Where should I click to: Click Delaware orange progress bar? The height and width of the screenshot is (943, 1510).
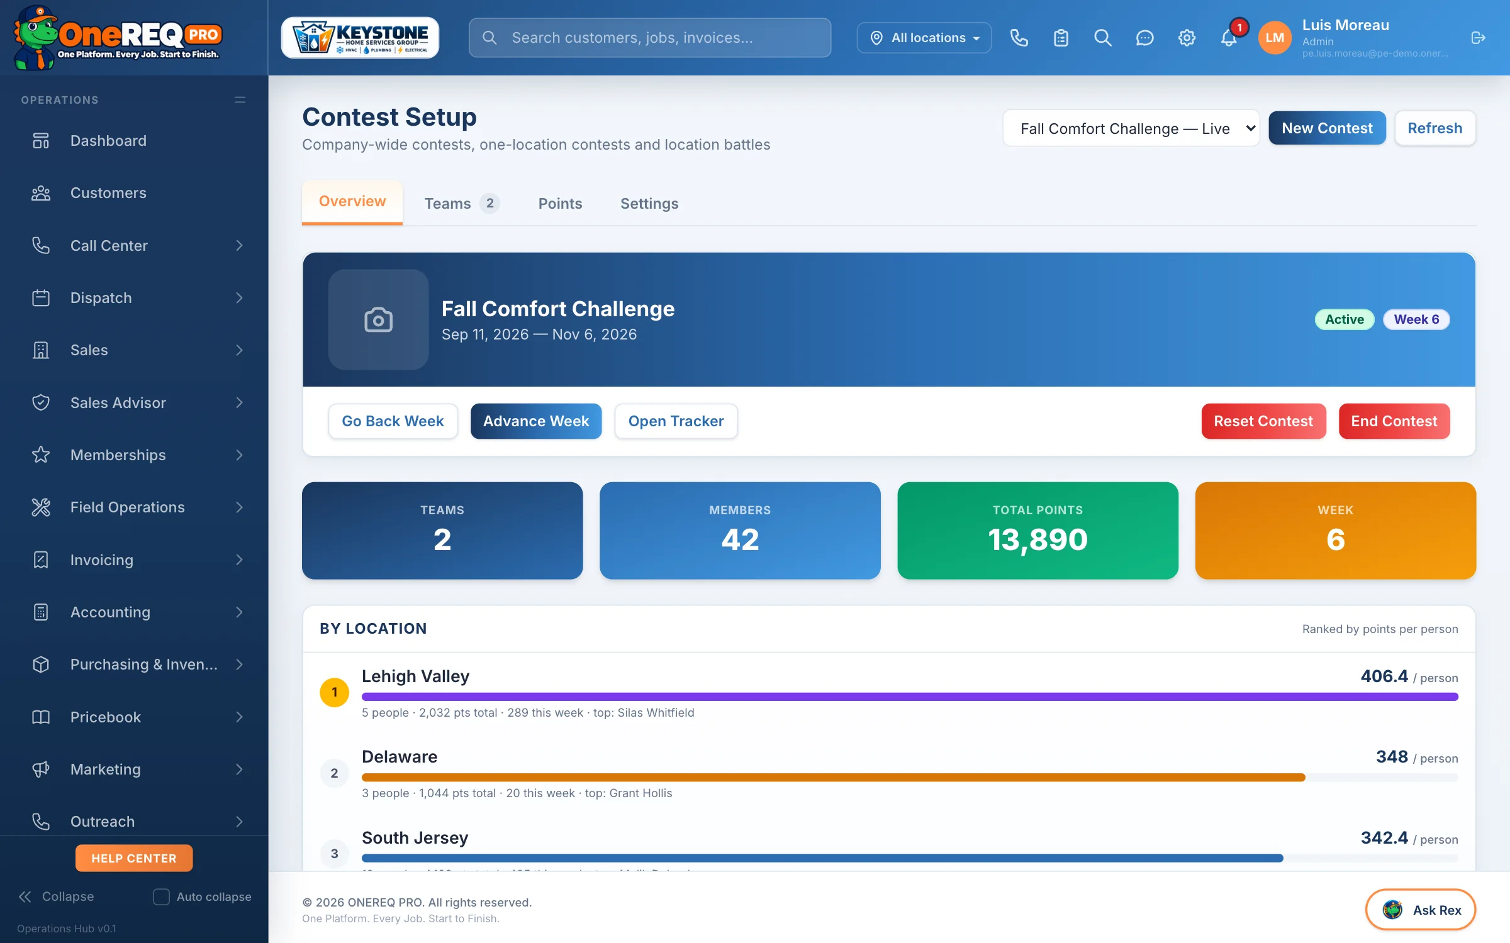click(x=833, y=778)
